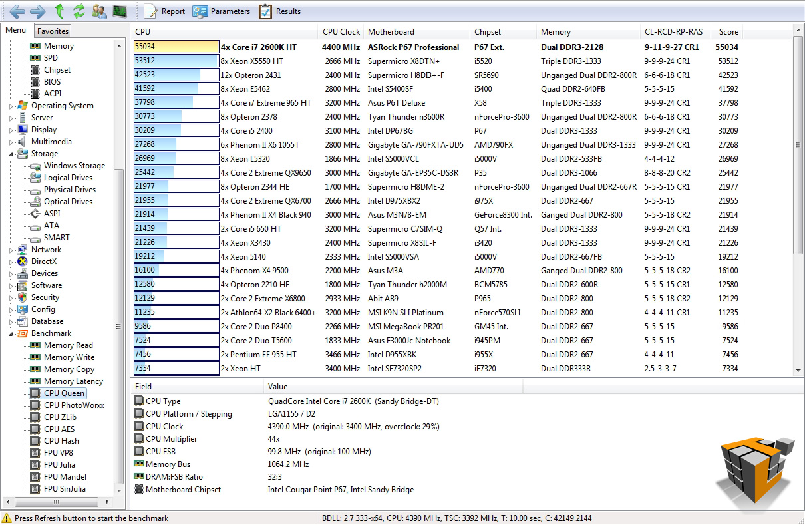Sort by the Chipset column header
The width and height of the screenshot is (805, 525).
click(x=504, y=32)
